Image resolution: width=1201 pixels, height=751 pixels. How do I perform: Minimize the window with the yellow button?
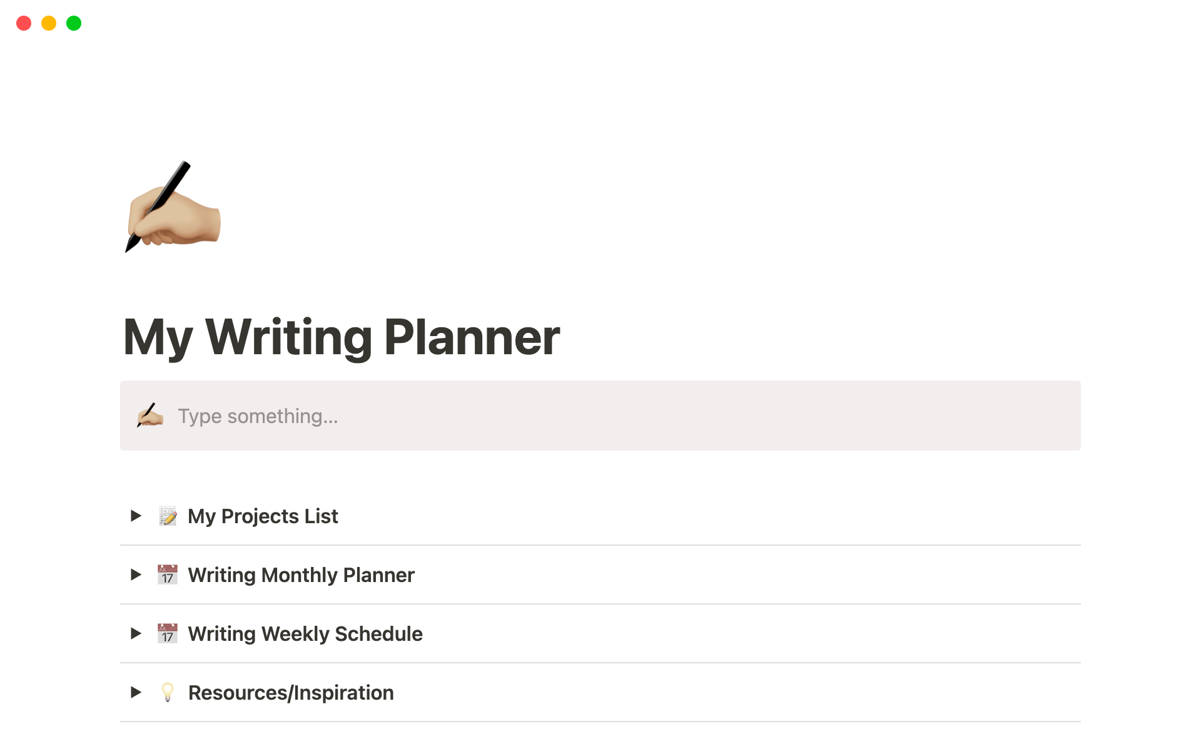[x=49, y=23]
